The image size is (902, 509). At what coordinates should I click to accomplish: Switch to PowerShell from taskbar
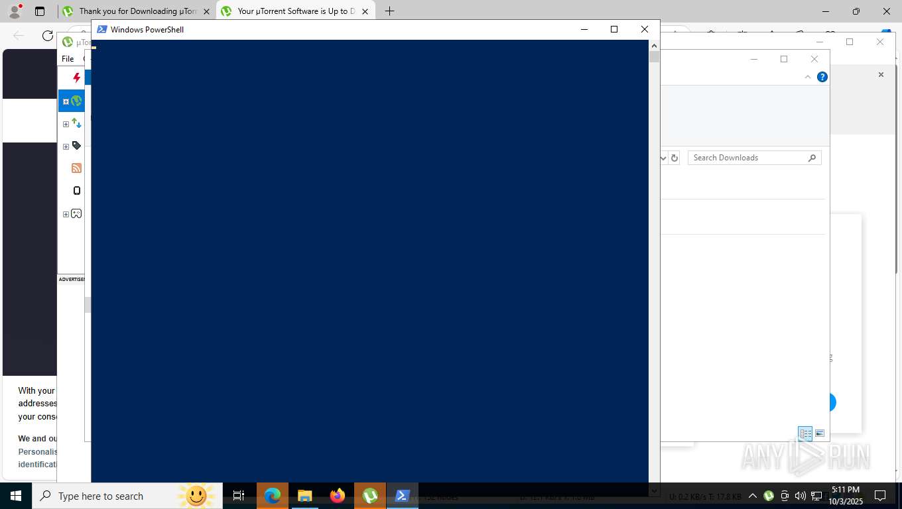[x=402, y=496]
